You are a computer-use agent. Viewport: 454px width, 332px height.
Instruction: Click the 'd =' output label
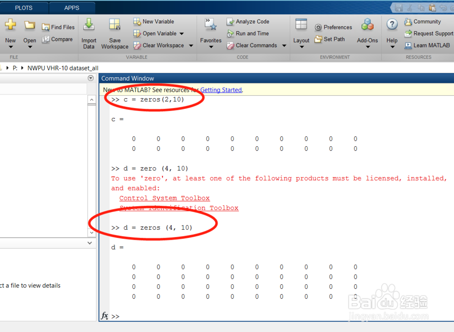[117, 247]
